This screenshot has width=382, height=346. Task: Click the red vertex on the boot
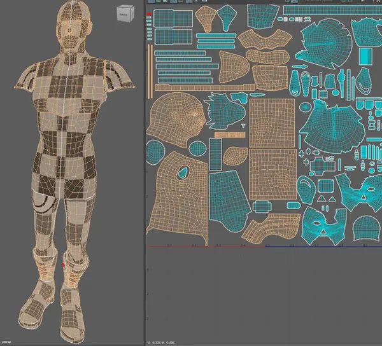(x=64, y=265)
